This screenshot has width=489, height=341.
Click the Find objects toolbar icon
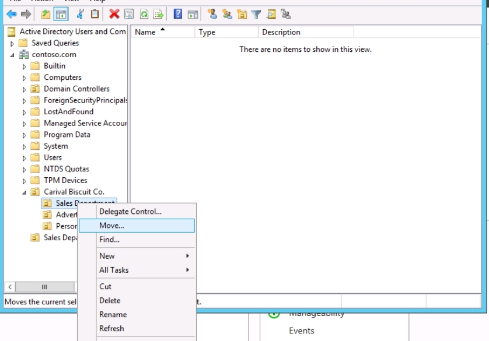(x=271, y=14)
